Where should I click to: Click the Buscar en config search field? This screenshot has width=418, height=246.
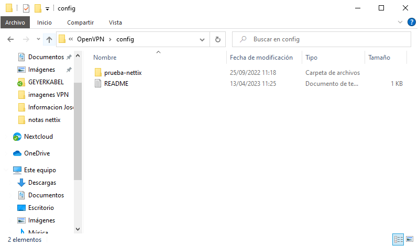point(325,39)
